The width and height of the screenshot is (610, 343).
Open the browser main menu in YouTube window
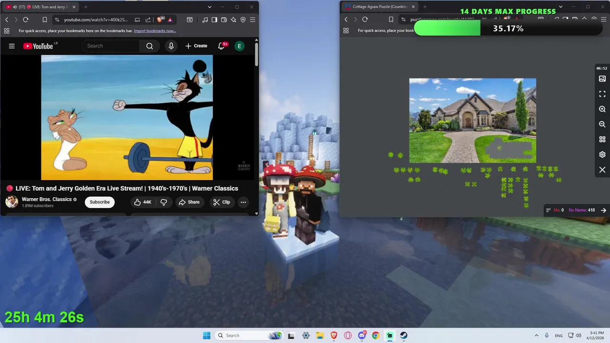pyautogui.click(x=253, y=20)
